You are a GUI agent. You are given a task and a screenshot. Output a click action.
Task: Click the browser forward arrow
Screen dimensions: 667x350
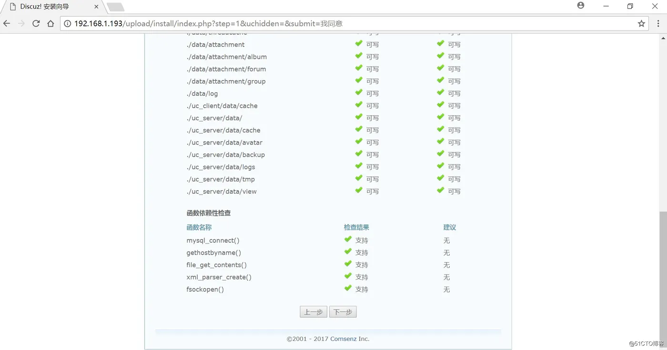(x=21, y=23)
